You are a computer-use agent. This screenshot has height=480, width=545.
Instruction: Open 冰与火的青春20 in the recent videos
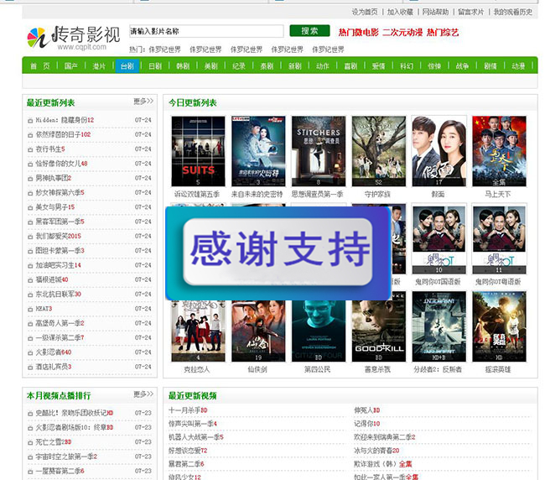pos(376,451)
